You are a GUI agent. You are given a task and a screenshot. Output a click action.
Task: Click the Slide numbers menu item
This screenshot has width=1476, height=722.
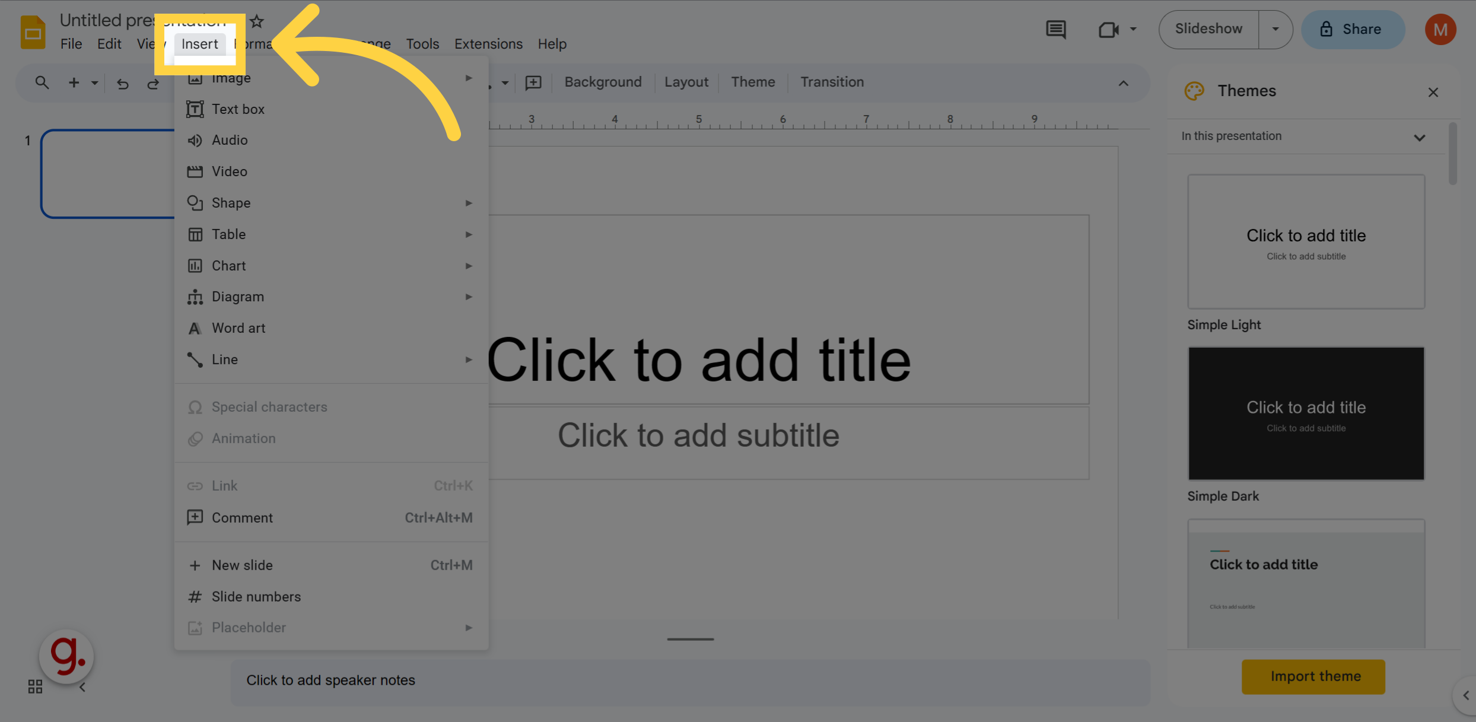(x=256, y=596)
